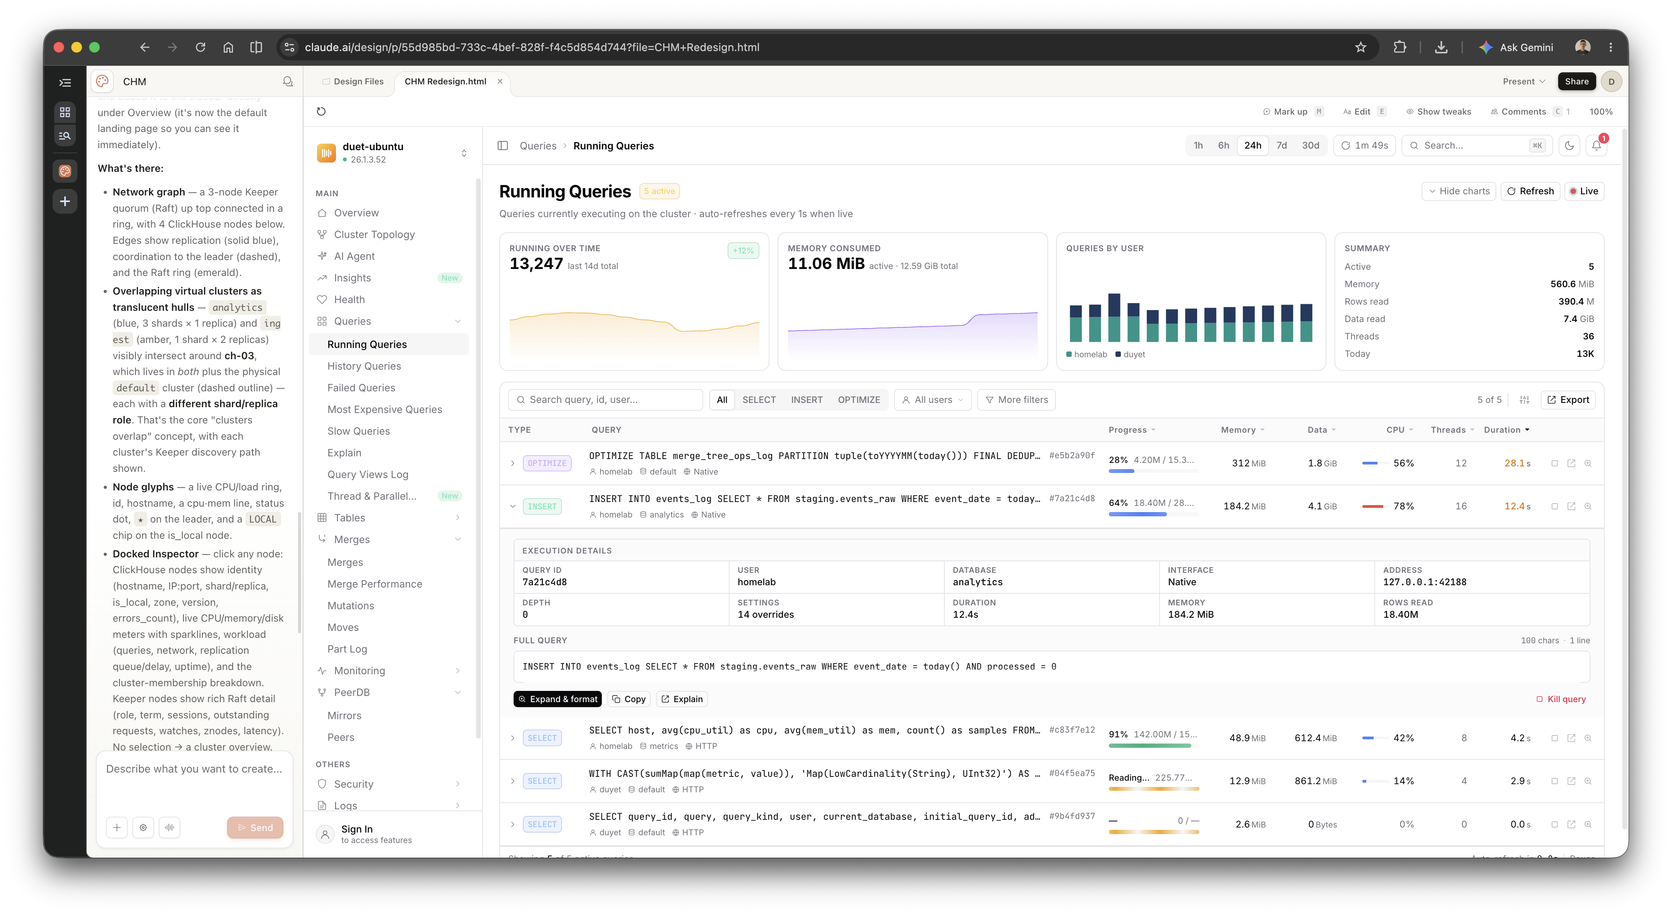The image size is (1672, 915).
Task: Click the voice input waveform icon
Action: click(170, 828)
